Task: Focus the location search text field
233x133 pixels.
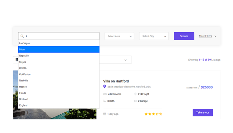Action: pyautogui.click(x=62, y=36)
